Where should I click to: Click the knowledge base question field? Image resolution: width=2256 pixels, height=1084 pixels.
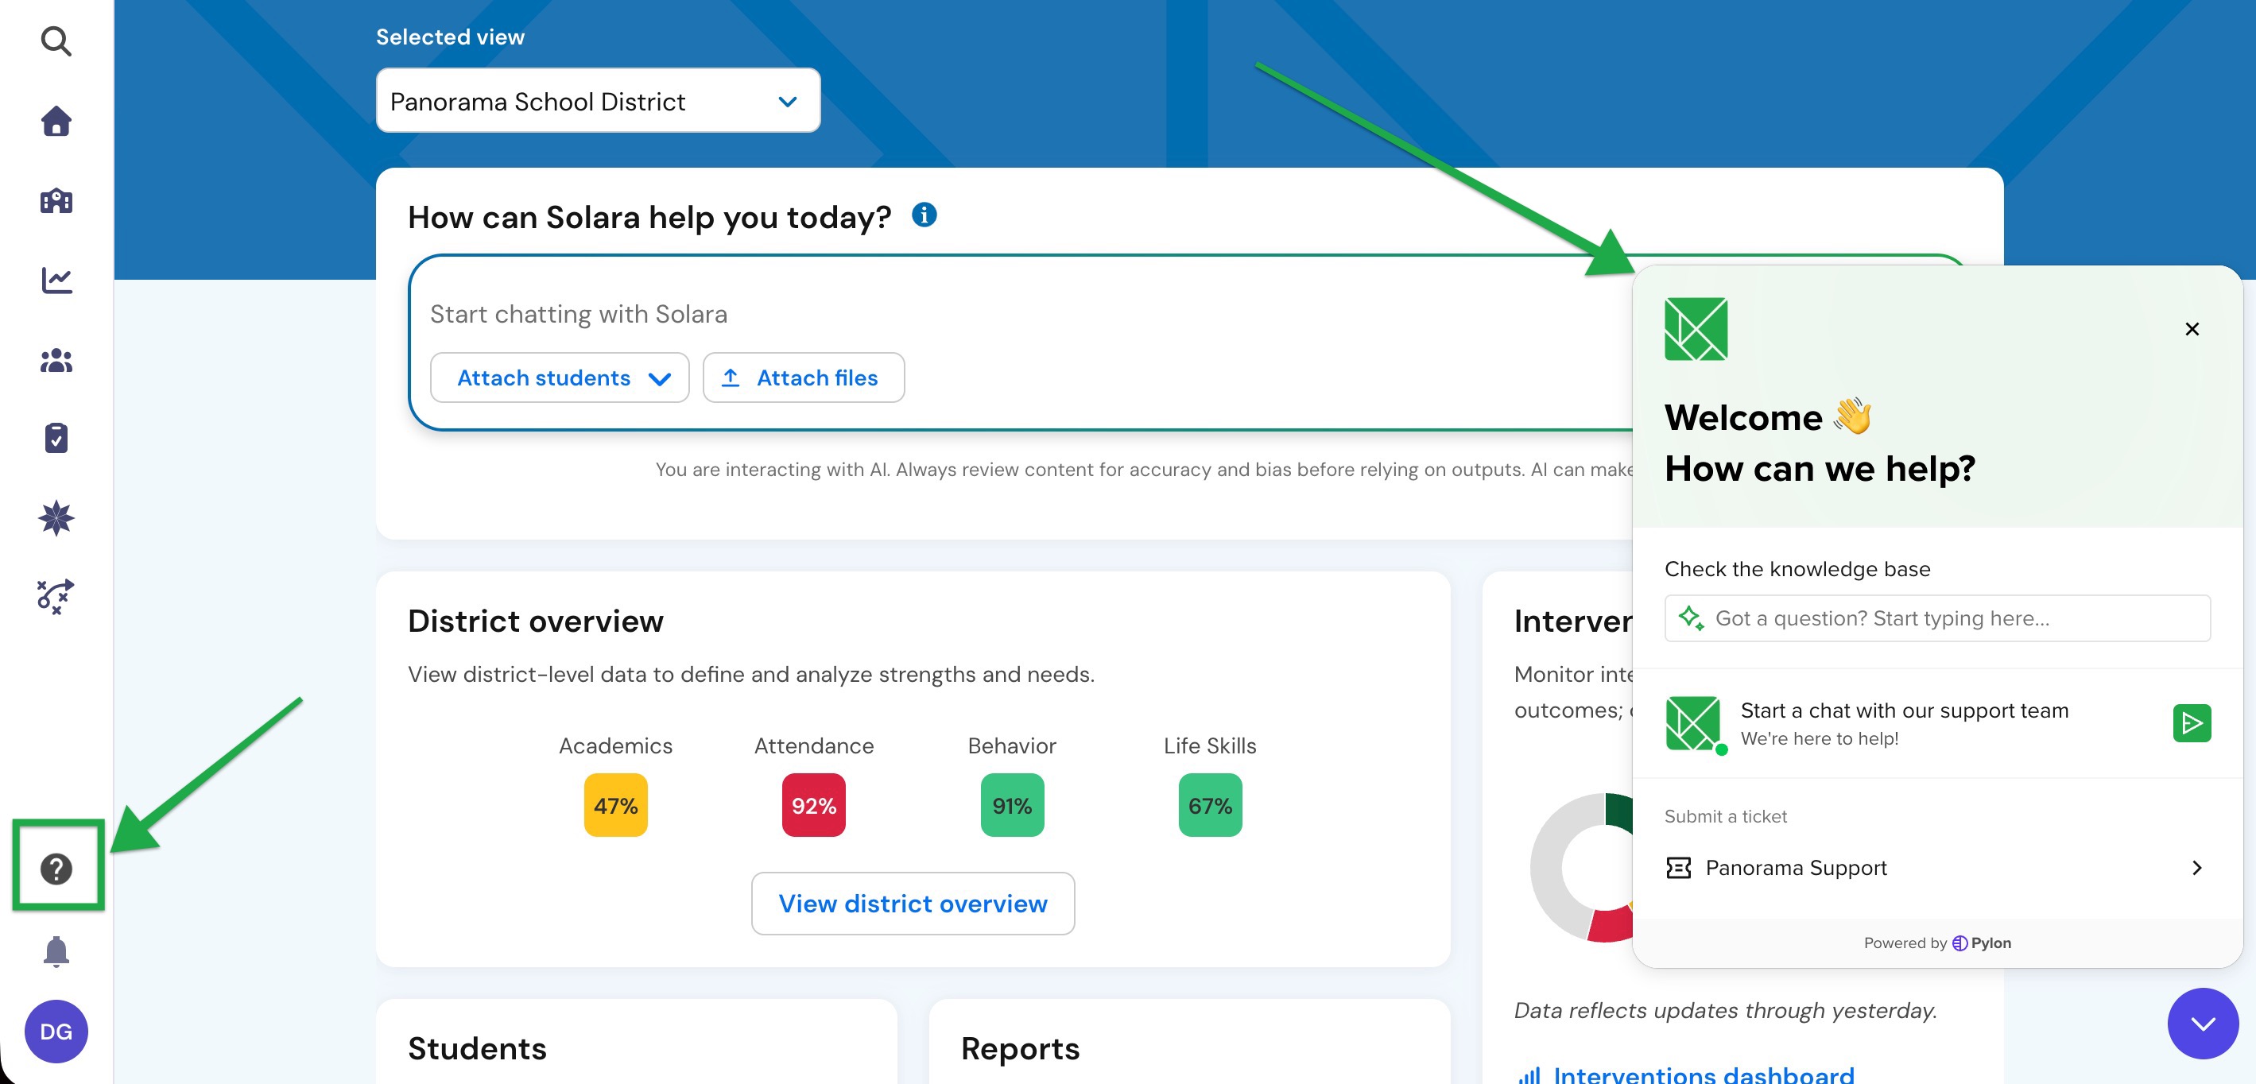coord(1937,618)
